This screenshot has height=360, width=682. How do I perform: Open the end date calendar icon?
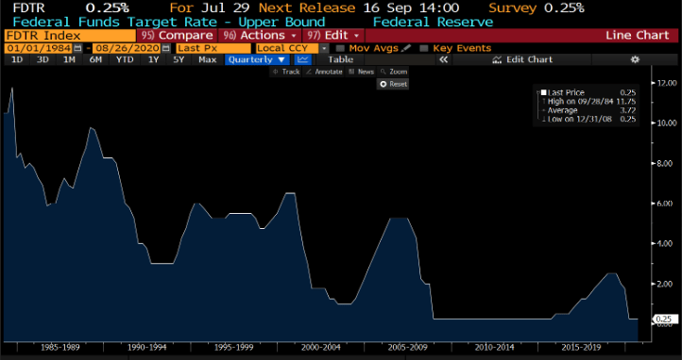[165, 49]
